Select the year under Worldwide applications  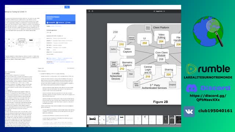pos(48,33)
